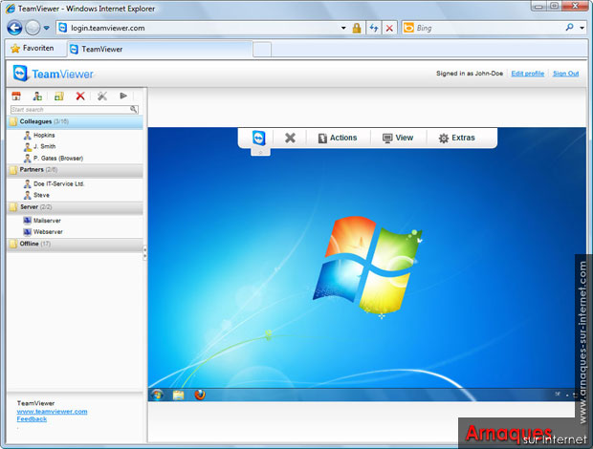Image resolution: width=593 pixels, height=449 pixels.
Task: Collapse the Partners group
Action: pyautogui.click(x=75, y=170)
